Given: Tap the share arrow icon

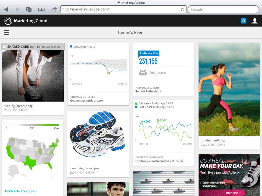Looking at the screenshot, I should click(53, 9).
